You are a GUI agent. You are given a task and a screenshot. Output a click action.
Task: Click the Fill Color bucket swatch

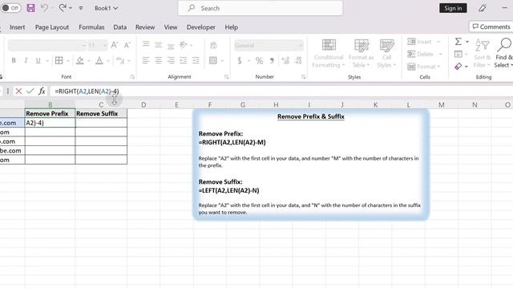tap(80, 60)
